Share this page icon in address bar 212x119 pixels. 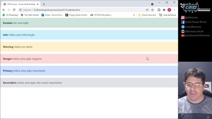(147, 10)
